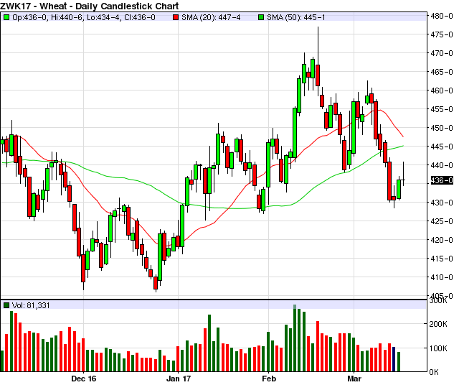The width and height of the screenshot is (459, 385).
Task: Click the 0K volume axis label
Action: 434,372
